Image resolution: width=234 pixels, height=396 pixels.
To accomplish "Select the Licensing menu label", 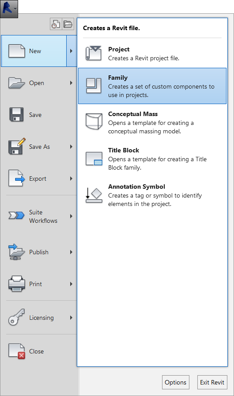I will [x=42, y=318].
